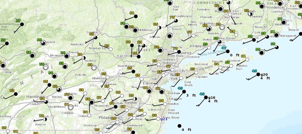Select the buoy marker labeled g16
Image resolution: width=302 pixels, height=134 pixels.
[206, 98]
